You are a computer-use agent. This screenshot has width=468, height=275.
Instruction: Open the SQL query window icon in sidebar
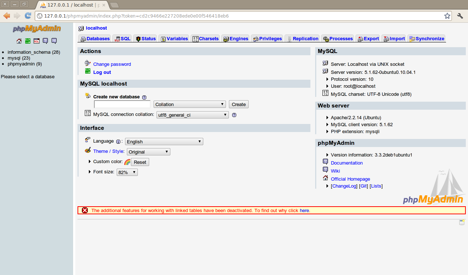pos(37,41)
